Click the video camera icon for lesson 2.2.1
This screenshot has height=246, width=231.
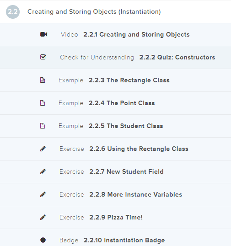43,34
